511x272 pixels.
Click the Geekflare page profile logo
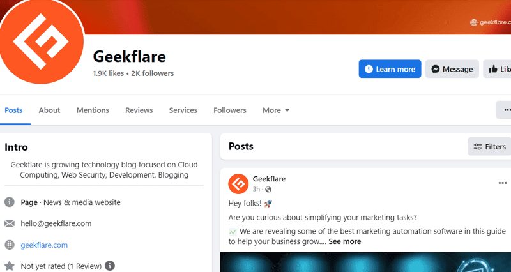41,41
